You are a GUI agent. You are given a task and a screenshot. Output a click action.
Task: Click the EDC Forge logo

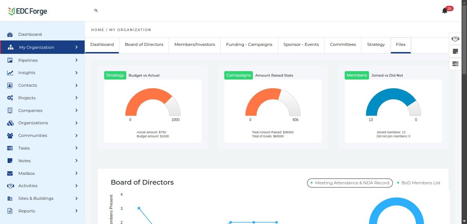coord(28,11)
